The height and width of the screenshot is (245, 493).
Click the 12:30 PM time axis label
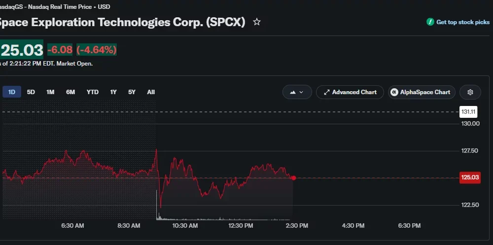[241, 226]
